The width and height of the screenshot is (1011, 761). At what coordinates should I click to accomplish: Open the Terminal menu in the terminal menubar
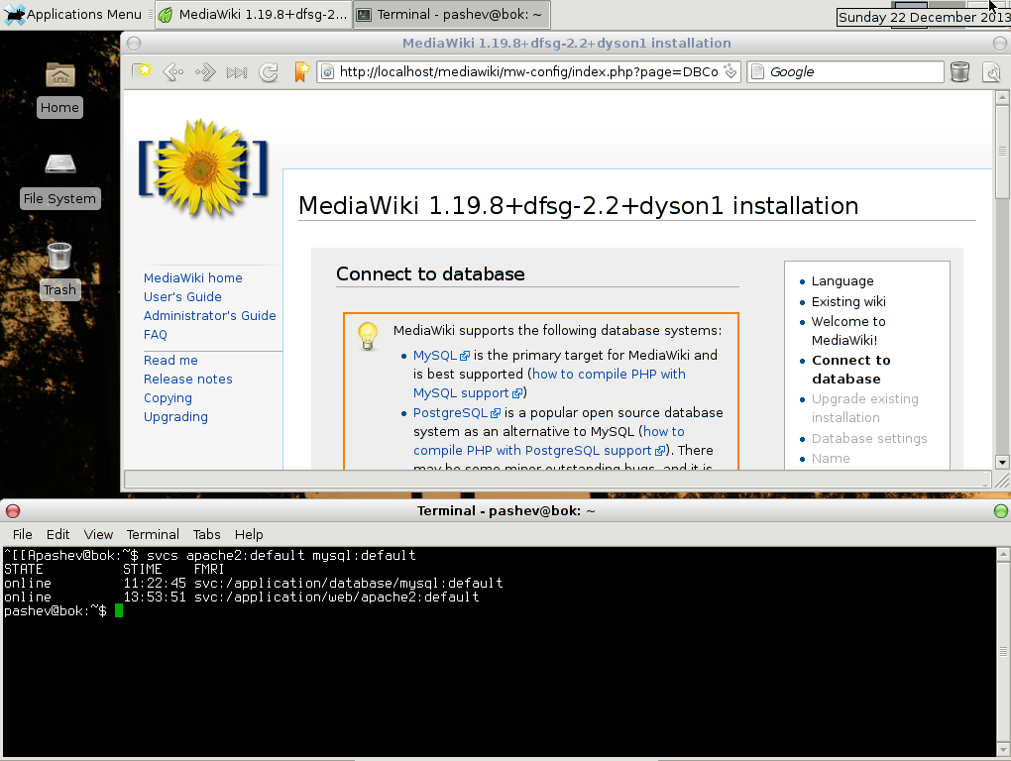(x=153, y=534)
